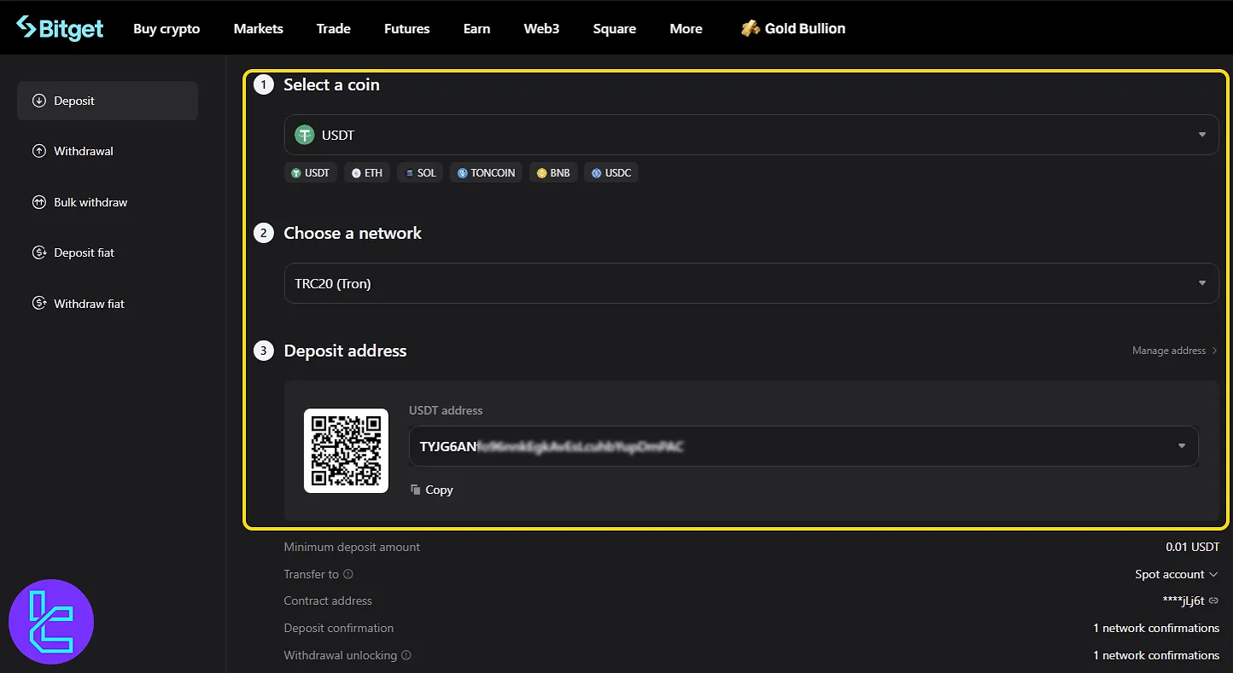This screenshot has width=1233, height=673.
Task: Open the Futures menu
Action: point(406,28)
